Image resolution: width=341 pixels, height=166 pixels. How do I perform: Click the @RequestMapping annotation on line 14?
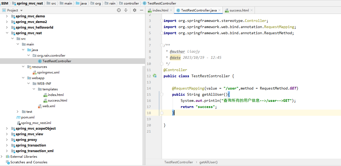188,88
